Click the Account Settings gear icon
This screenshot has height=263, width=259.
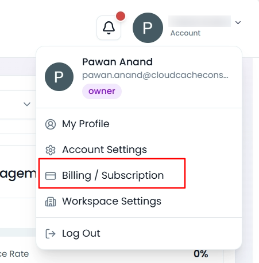pyautogui.click(x=51, y=150)
